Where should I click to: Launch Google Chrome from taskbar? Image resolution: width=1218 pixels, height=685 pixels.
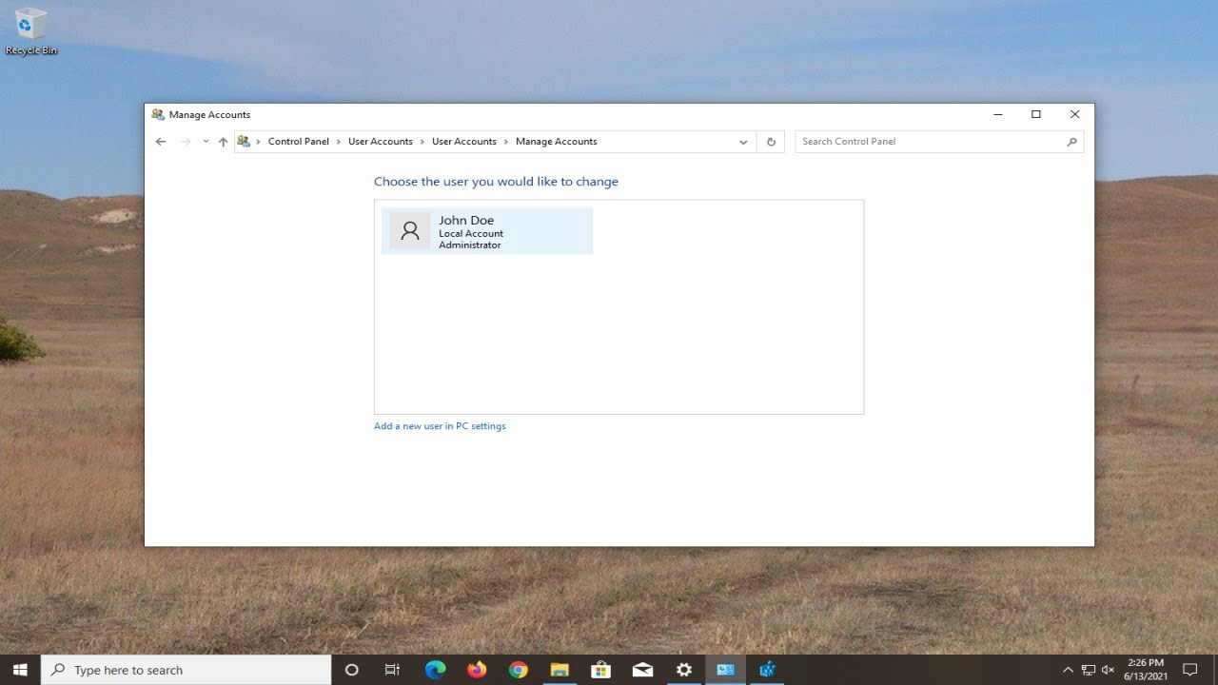pos(518,670)
